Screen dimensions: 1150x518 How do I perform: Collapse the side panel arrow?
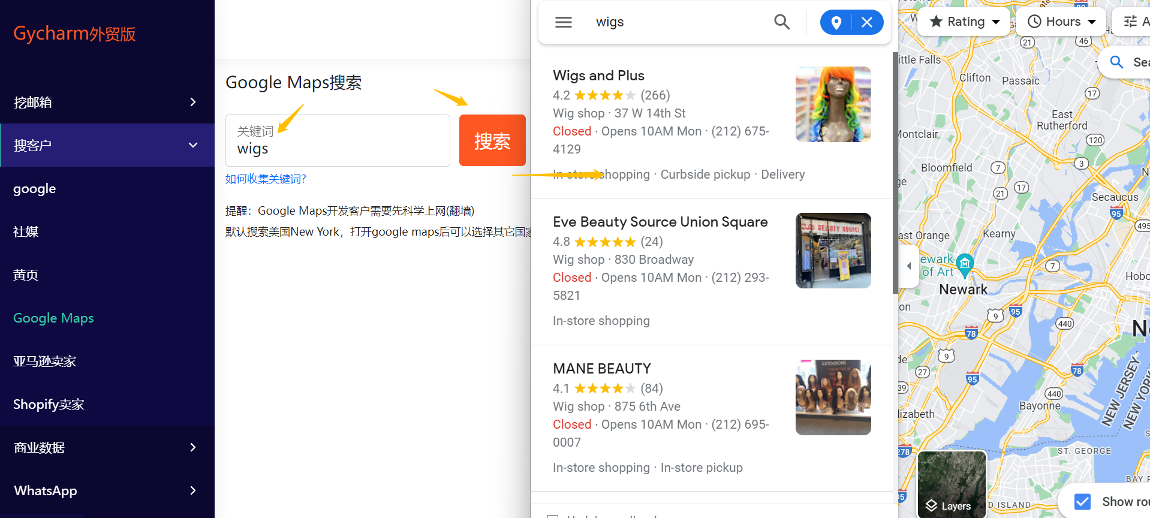[909, 266]
